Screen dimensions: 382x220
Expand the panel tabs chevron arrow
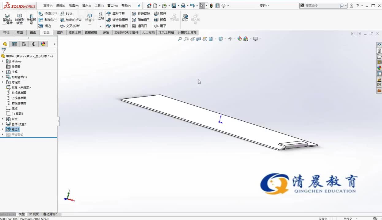point(55,44)
